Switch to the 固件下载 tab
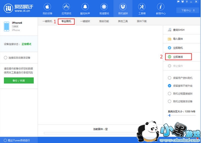 142,21
